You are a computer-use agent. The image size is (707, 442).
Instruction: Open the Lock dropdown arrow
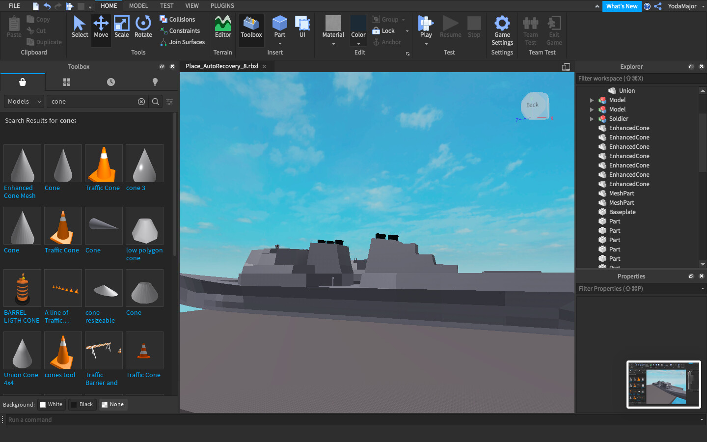407,31
